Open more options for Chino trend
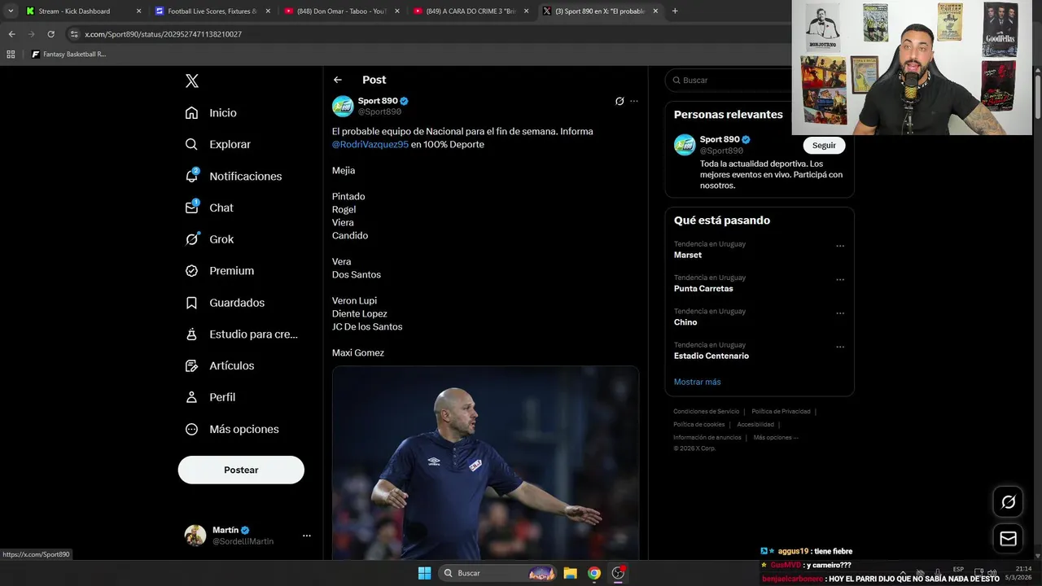Image resolution: width=1042 pixels, height=586 pixels. [x=840, y=313]
